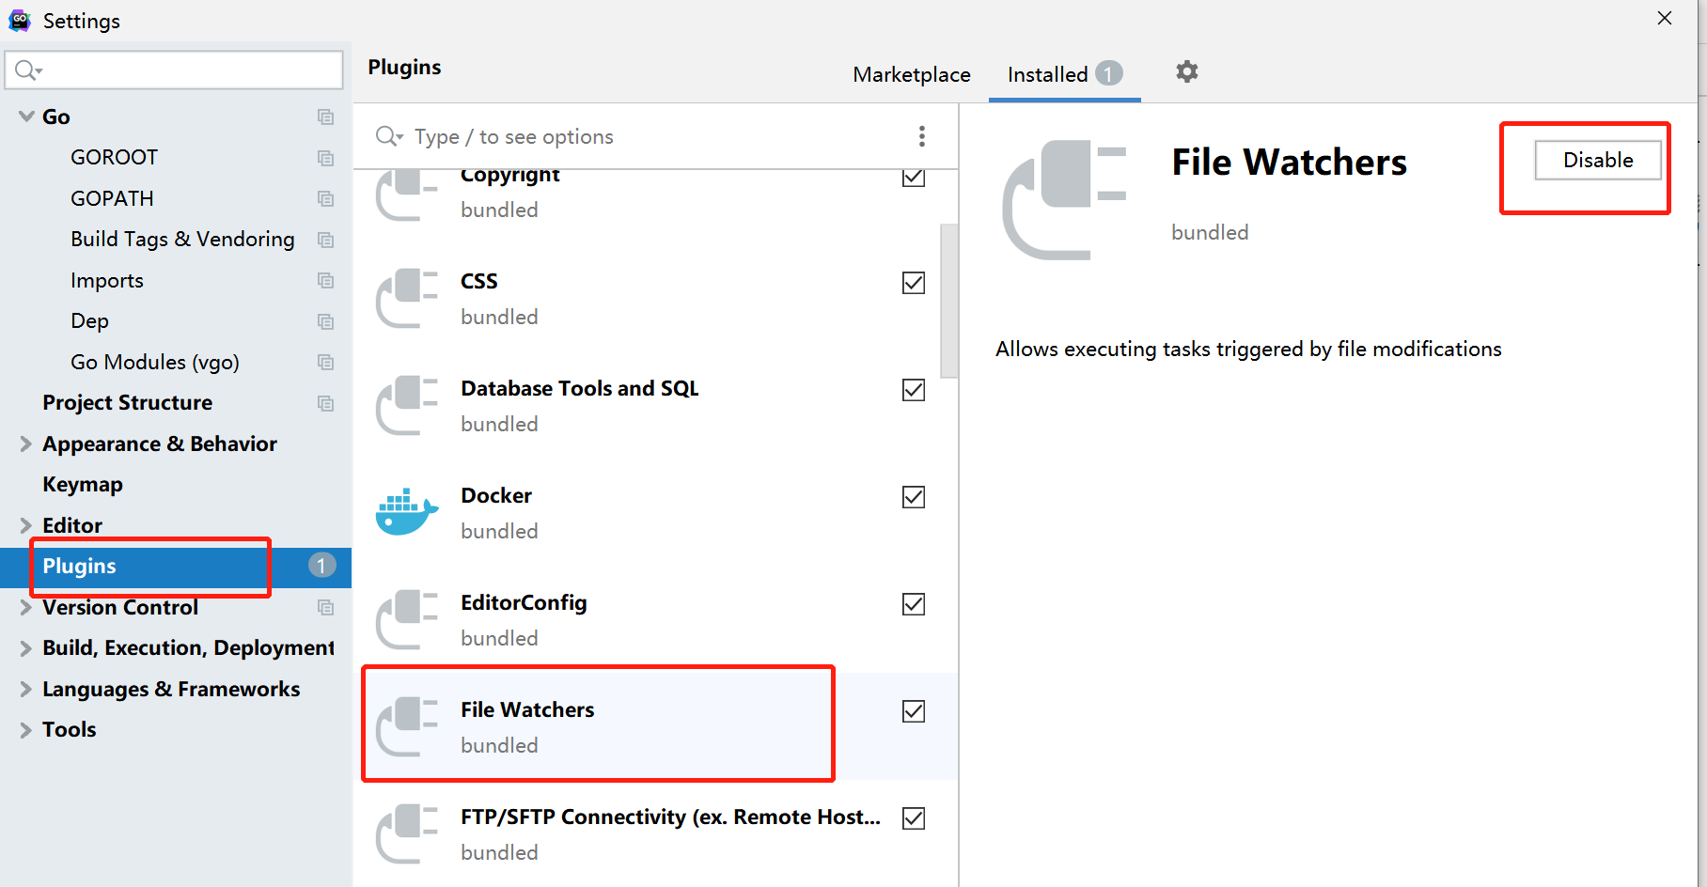Toggle the Docker plugin checkbox
The width and height of the screenshot is (1707, 887).
914,497
